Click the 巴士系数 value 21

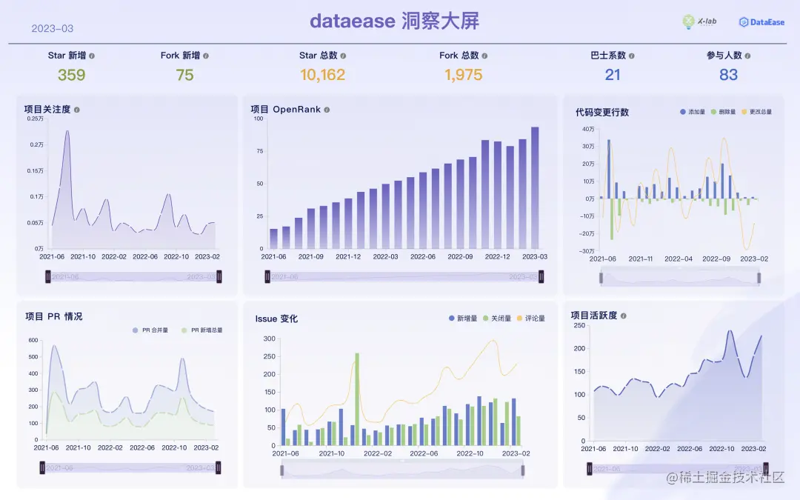[613, 75]
